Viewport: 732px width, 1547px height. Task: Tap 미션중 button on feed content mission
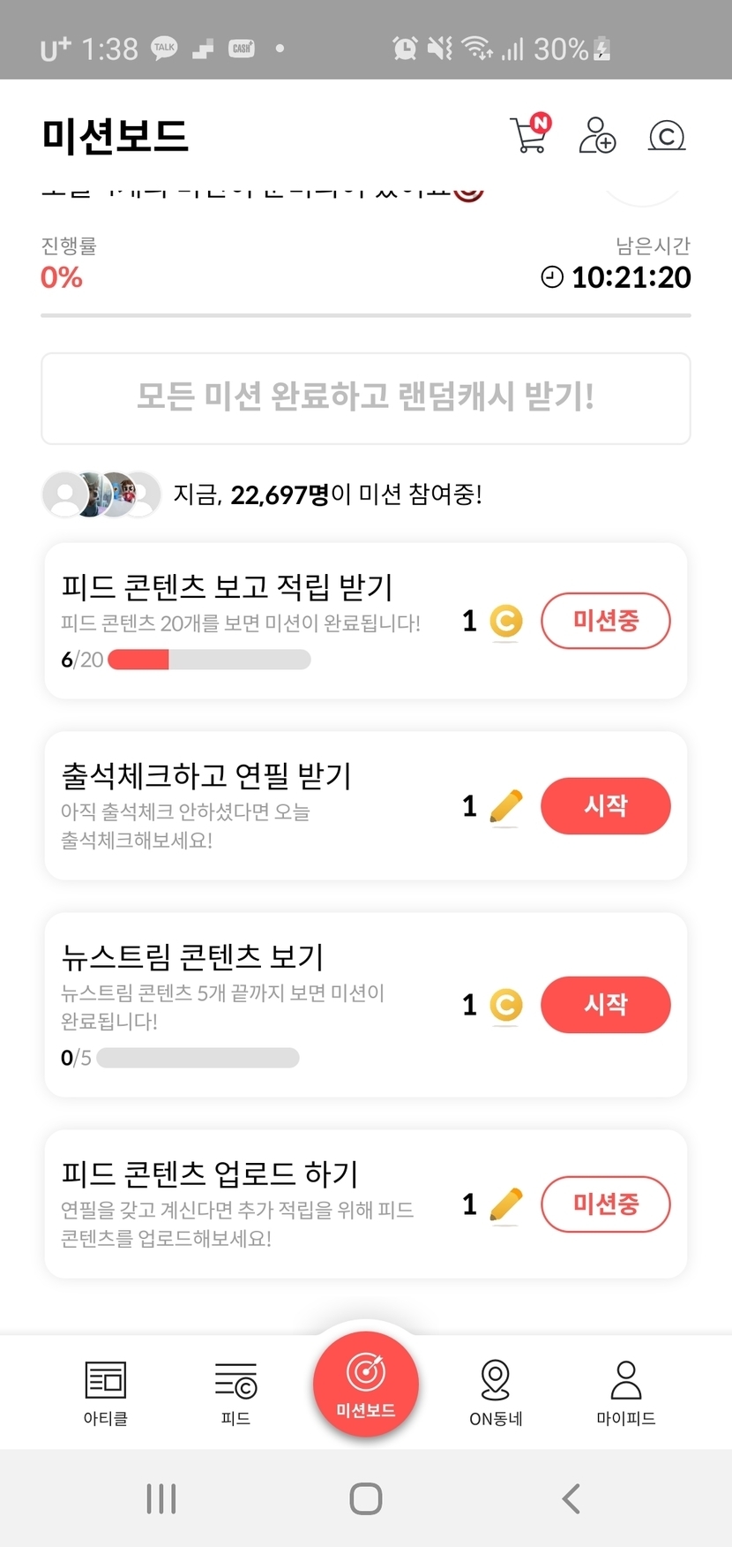pos(606,621)
